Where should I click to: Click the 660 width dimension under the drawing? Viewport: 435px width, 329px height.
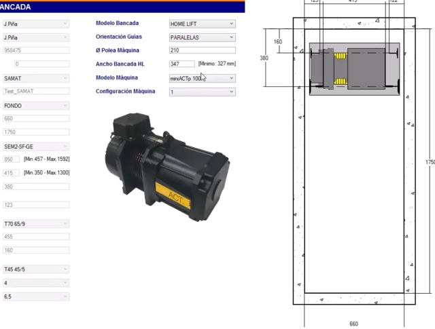click(x=353, y=324)
